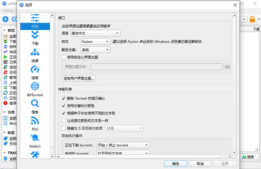Open the RSS settings page
Screen dimensions: 261x169
pos(35,124)
